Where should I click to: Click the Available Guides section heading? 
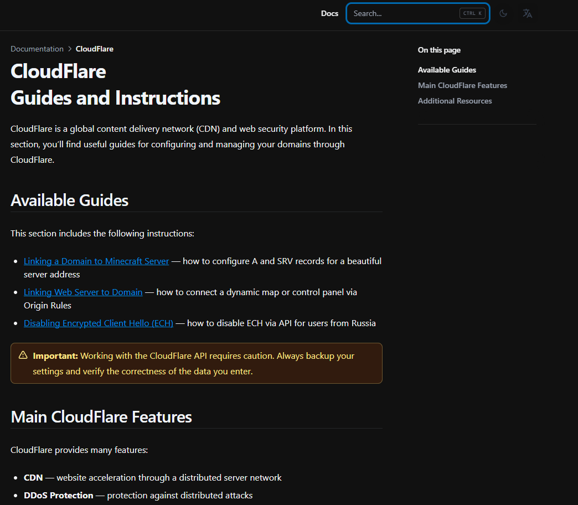click(x=69, y=200)
